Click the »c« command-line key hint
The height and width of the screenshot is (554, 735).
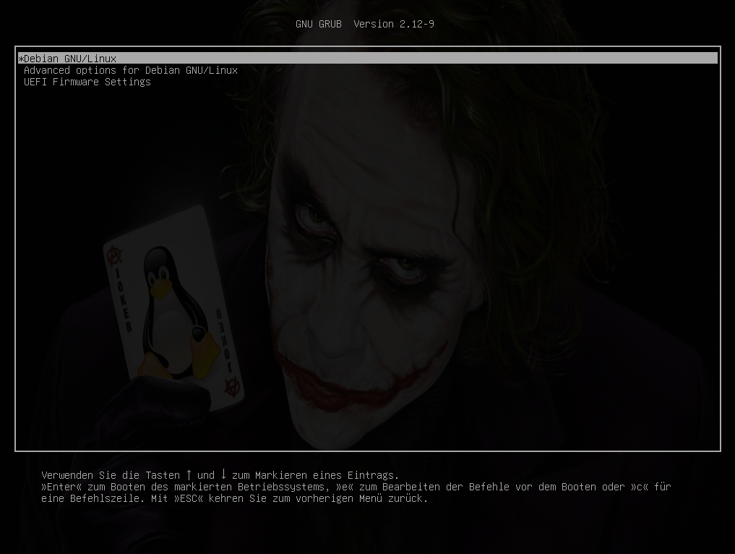[640, 487]
